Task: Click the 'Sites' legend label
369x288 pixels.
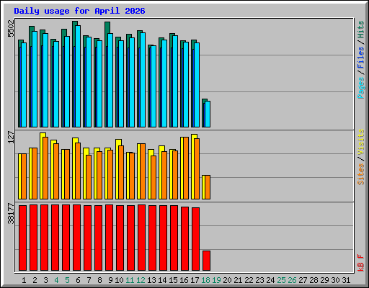Action: pos(361,174)
